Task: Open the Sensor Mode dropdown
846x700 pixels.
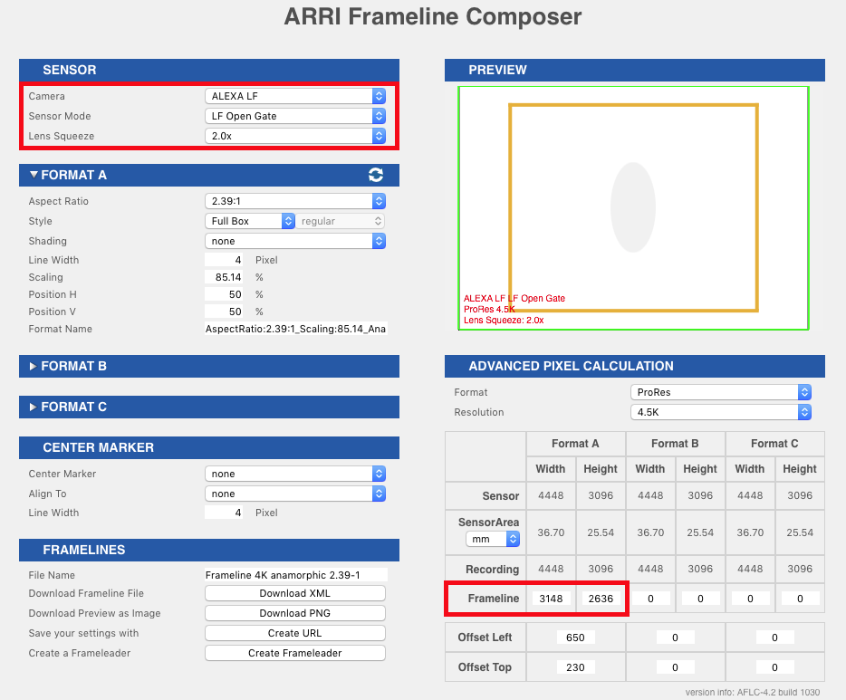Action: pos(295,116)
